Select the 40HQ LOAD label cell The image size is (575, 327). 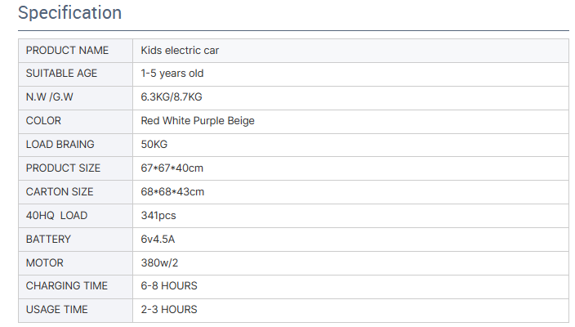coord(75,216)
